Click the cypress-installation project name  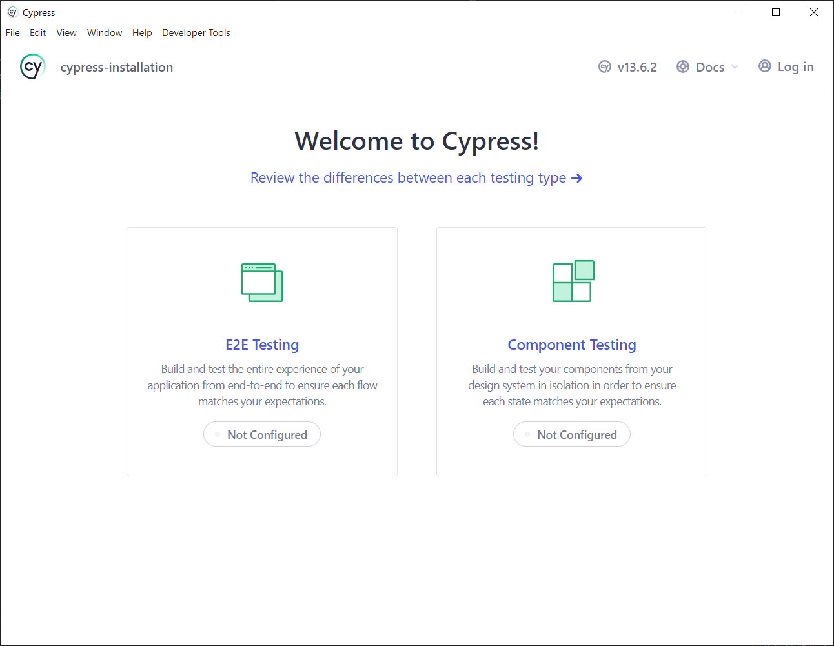tap(117, 67)
